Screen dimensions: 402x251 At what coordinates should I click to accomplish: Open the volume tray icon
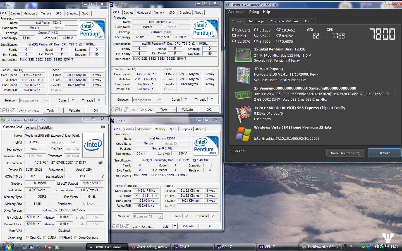[387, 246]
